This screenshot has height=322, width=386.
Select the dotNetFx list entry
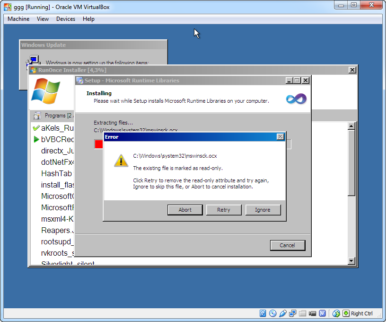pyautogui.click(x=57, y=162)
